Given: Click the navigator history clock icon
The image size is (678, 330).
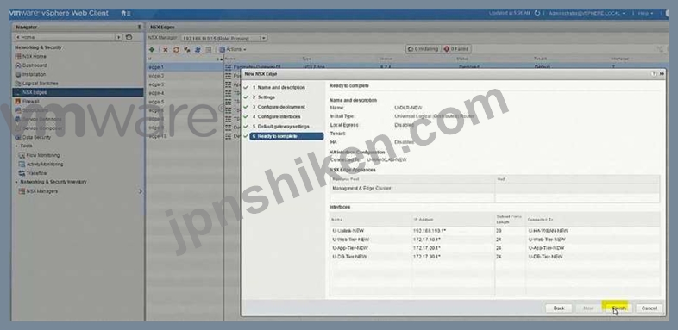Looking at the screenshot, I should [x=129, y=38].
